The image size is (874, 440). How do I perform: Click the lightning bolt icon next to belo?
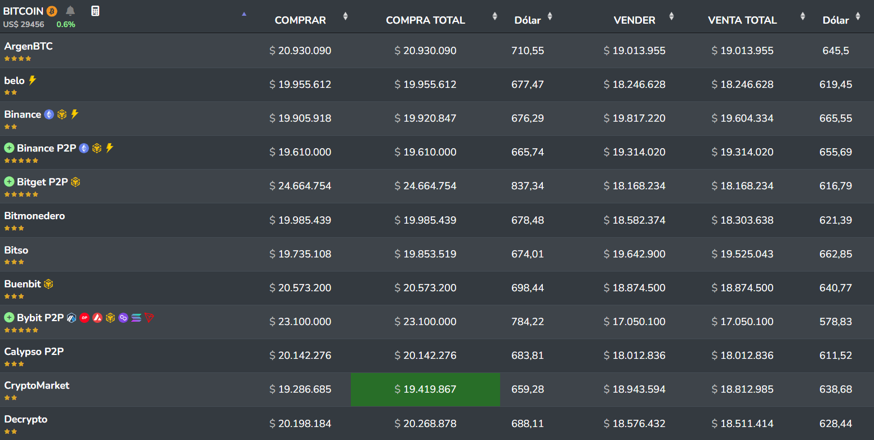(x=33, y=81)
